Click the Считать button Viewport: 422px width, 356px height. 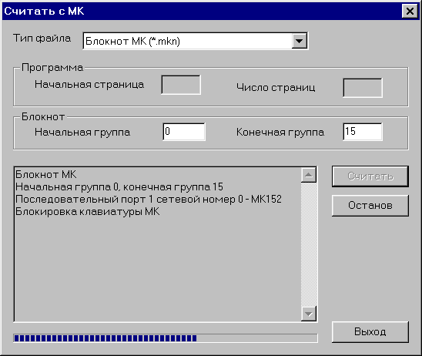pos(370,176)
